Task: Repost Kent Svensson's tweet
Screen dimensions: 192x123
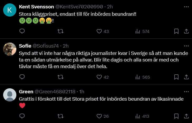Action: point(60,31)
